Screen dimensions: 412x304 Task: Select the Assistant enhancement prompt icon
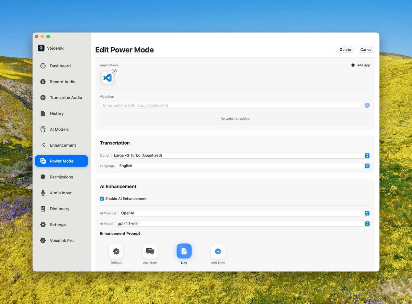(x=150, y=251)
